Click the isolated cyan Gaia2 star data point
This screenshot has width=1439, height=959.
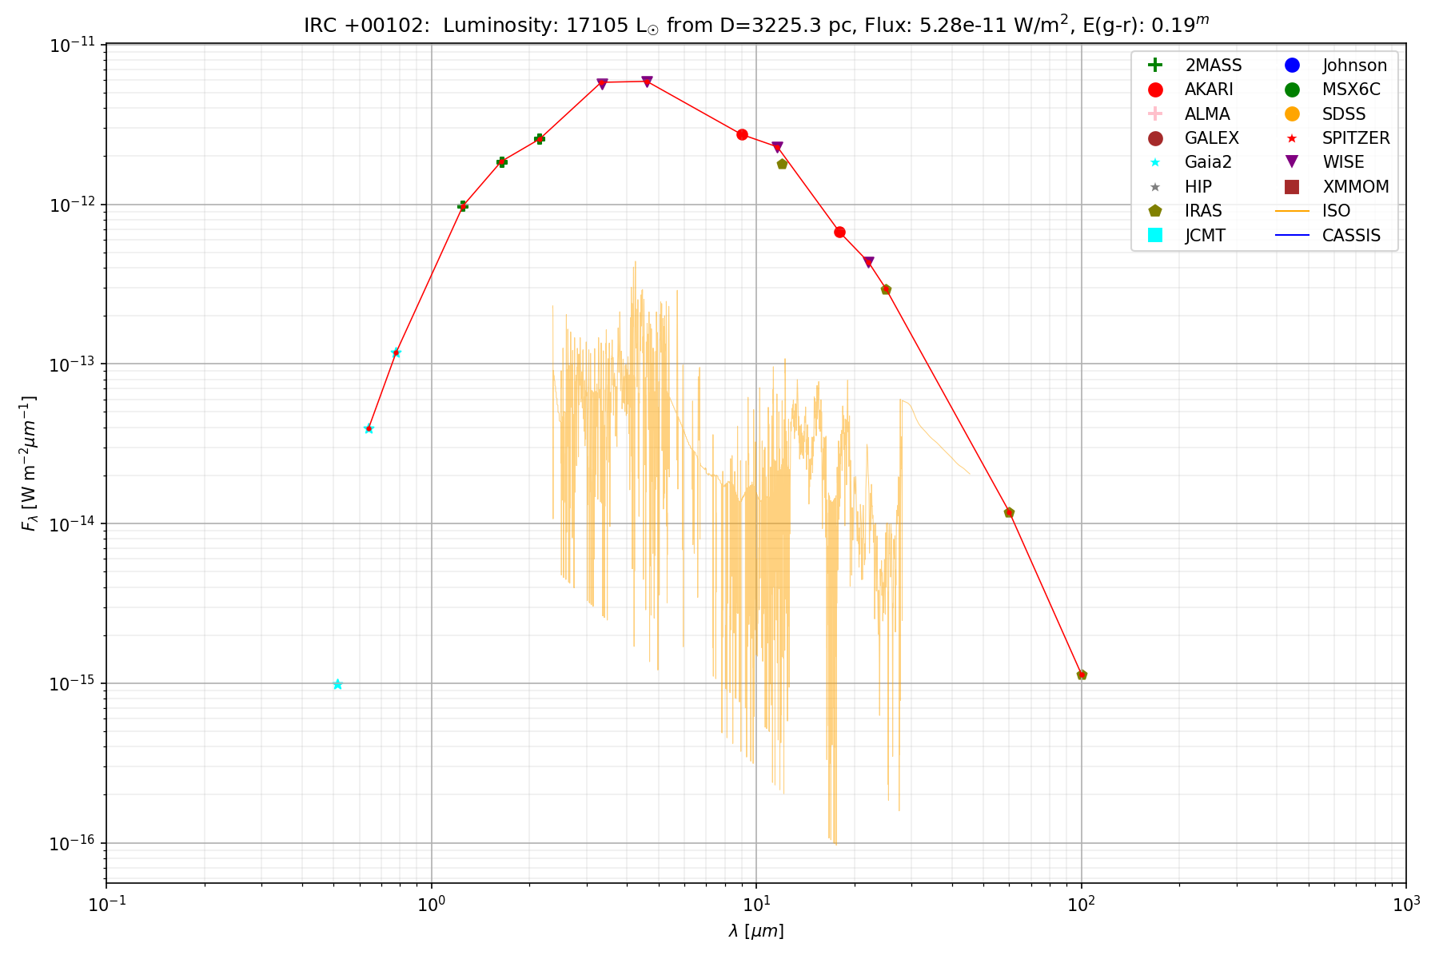coord(337,684)
